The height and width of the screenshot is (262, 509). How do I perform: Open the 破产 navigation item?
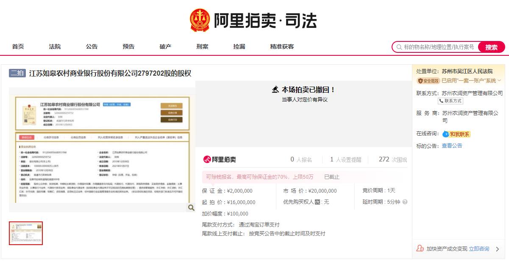click(165, 46)
